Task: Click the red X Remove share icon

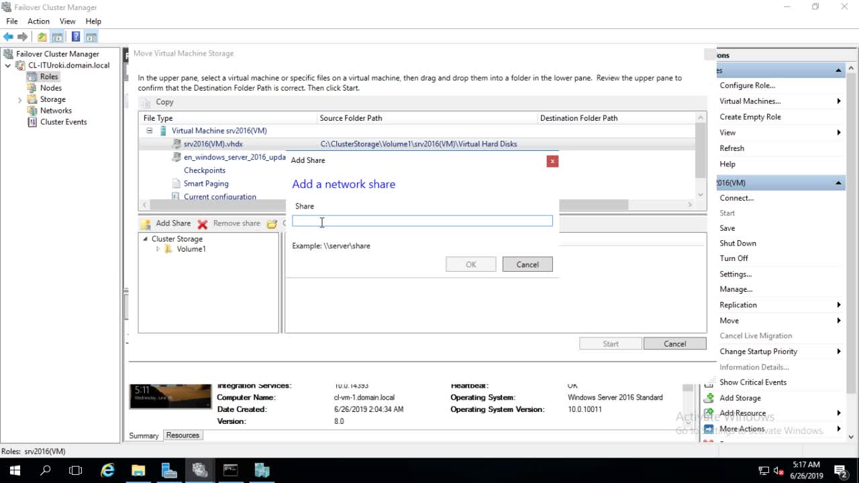Action: click(203, 224)
